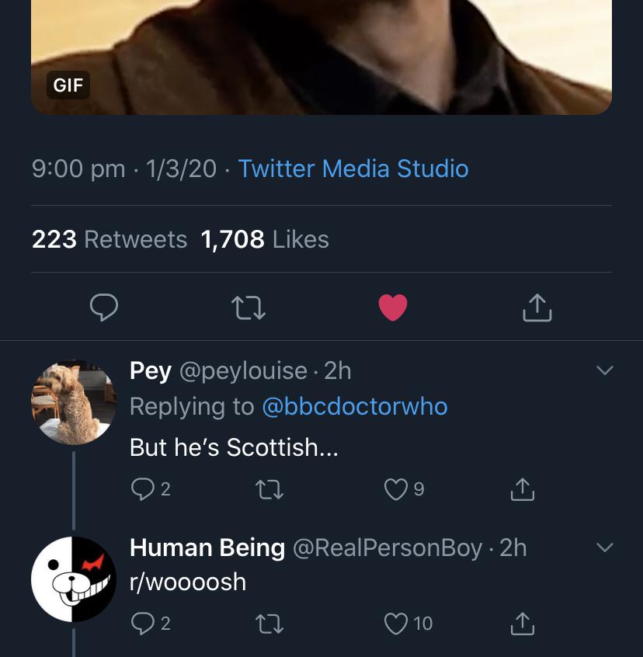Screen dimensions: 643x657
Task: Retweet Human Being's r/woooosh tweet
Action: click(269, 624)
